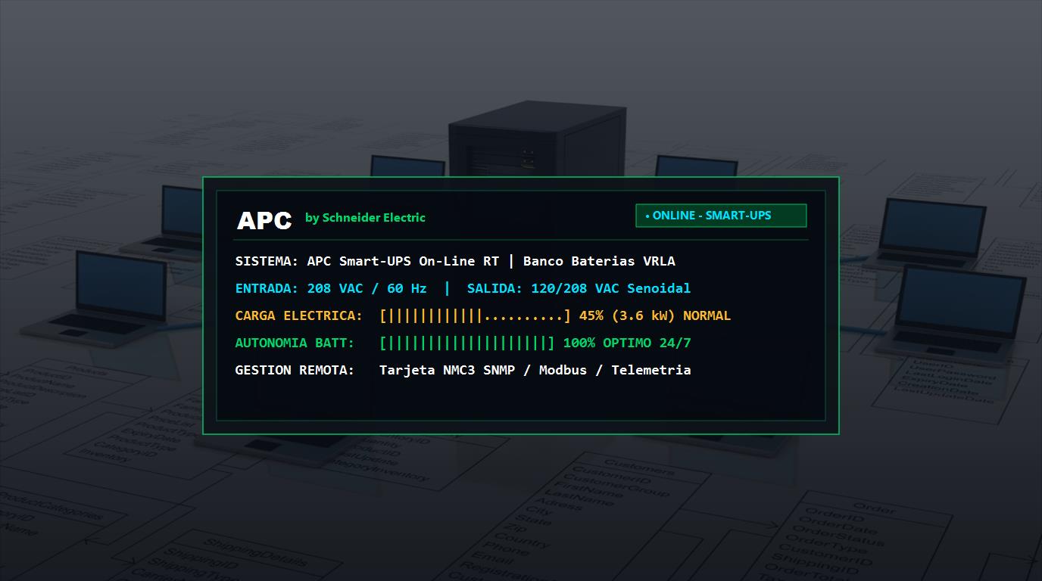Select the SISTEMA: APC Smart-UPS On-Line RT text
Viewport: 1042px width, 581px height.
click(367, 261)
